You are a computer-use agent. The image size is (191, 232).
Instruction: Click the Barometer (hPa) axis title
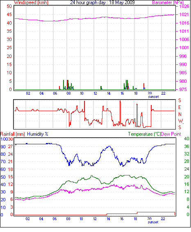[168, 2]
